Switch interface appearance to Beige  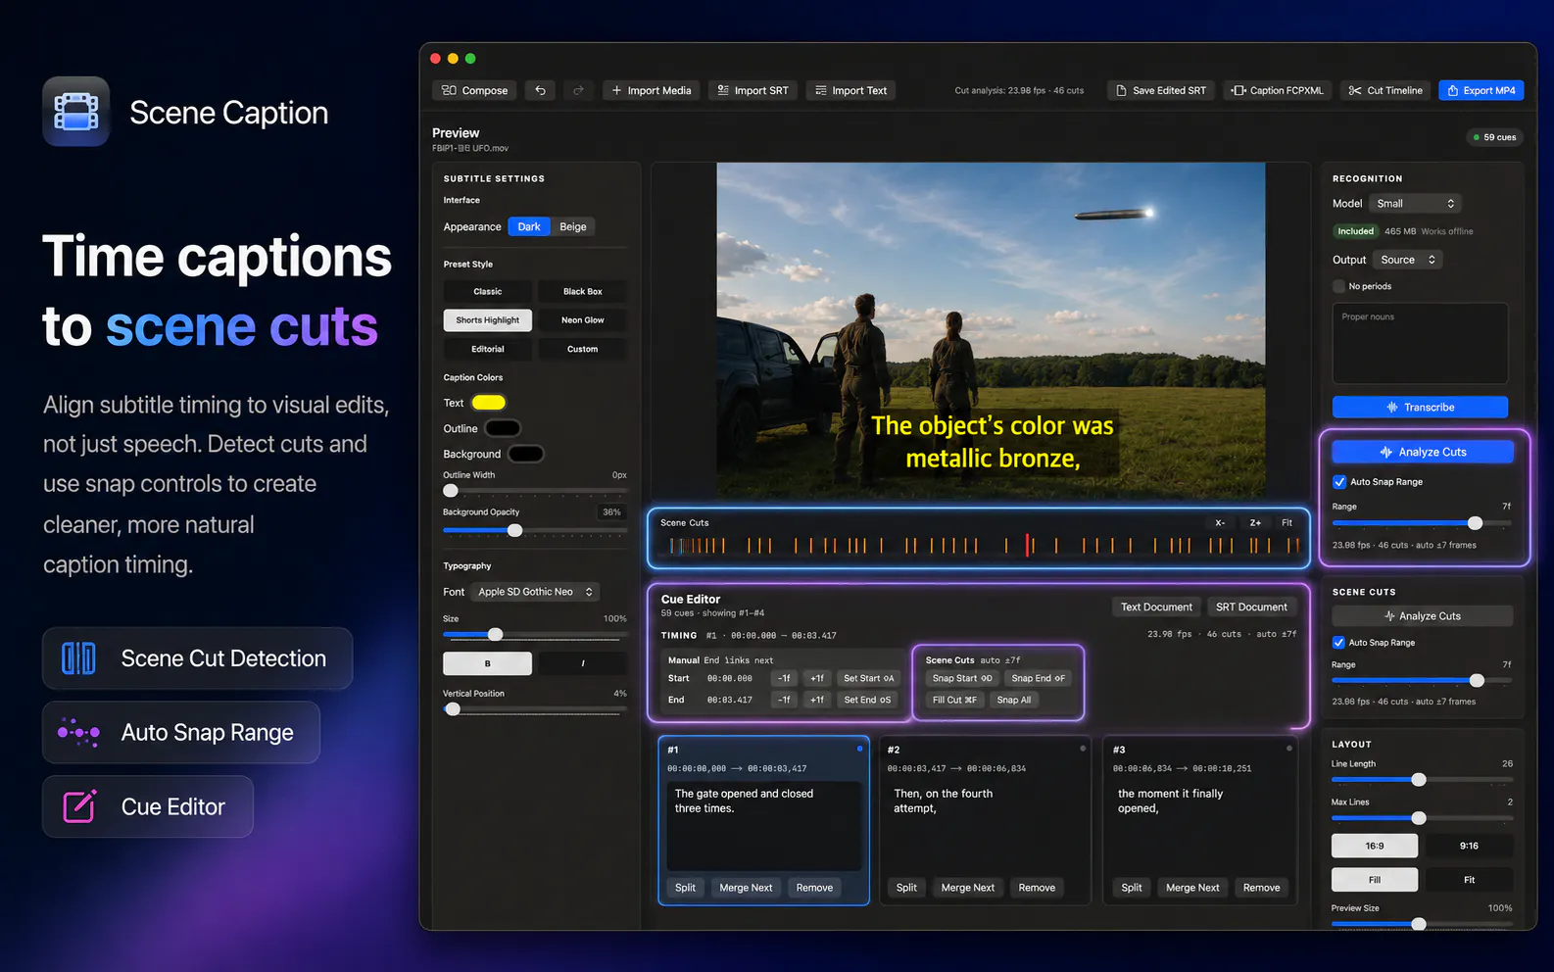pos(573,226)
